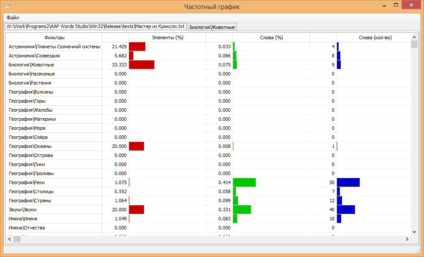Viewport: 424px width, 257px height.
Task: Select the Мастер из Кроксли.txt tab
Action: (95, 27)
